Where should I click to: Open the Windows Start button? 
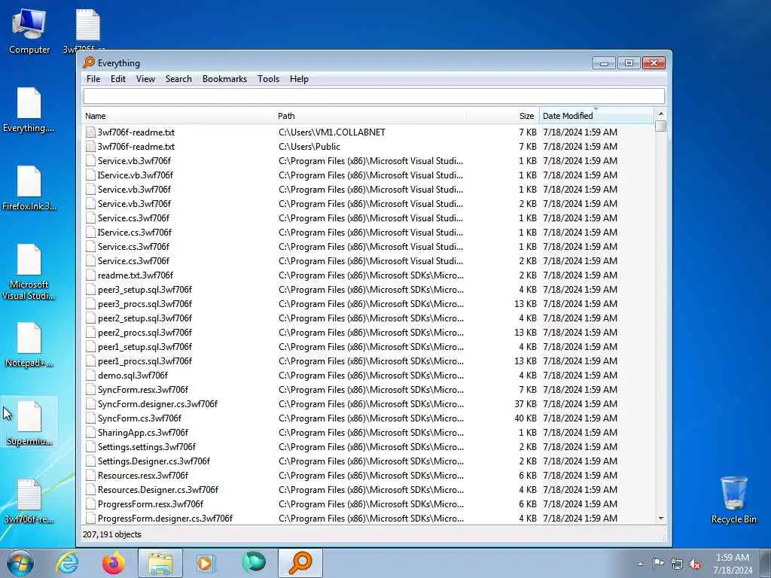coord(20,563)
